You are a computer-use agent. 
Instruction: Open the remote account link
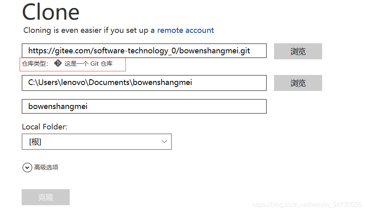coord(185,30)
